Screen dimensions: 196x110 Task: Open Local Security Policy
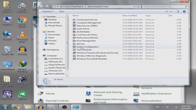tap(87, 35)
